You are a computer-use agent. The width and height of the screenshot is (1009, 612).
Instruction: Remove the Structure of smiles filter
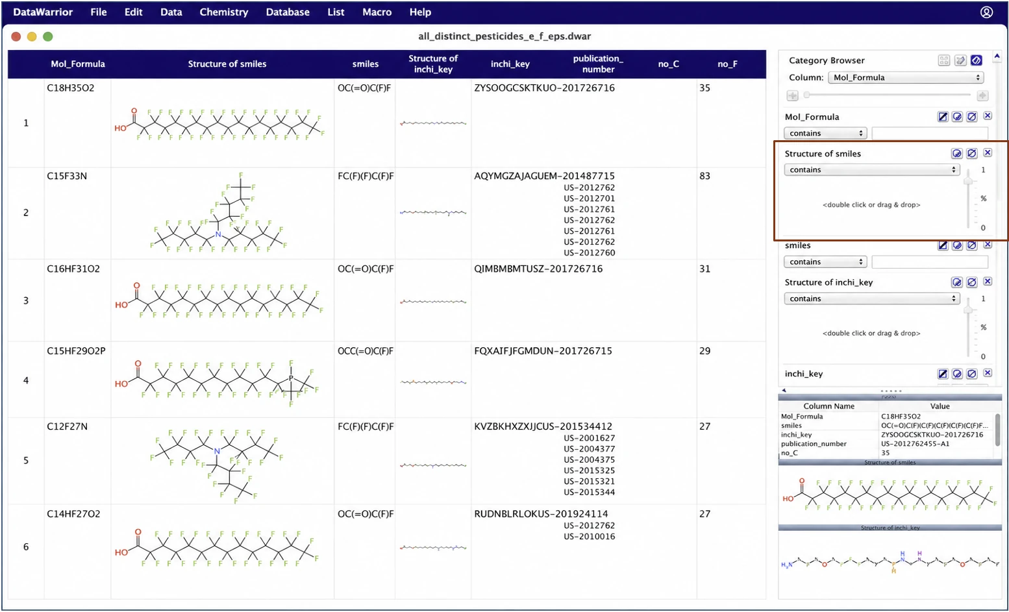click(988, 153)
